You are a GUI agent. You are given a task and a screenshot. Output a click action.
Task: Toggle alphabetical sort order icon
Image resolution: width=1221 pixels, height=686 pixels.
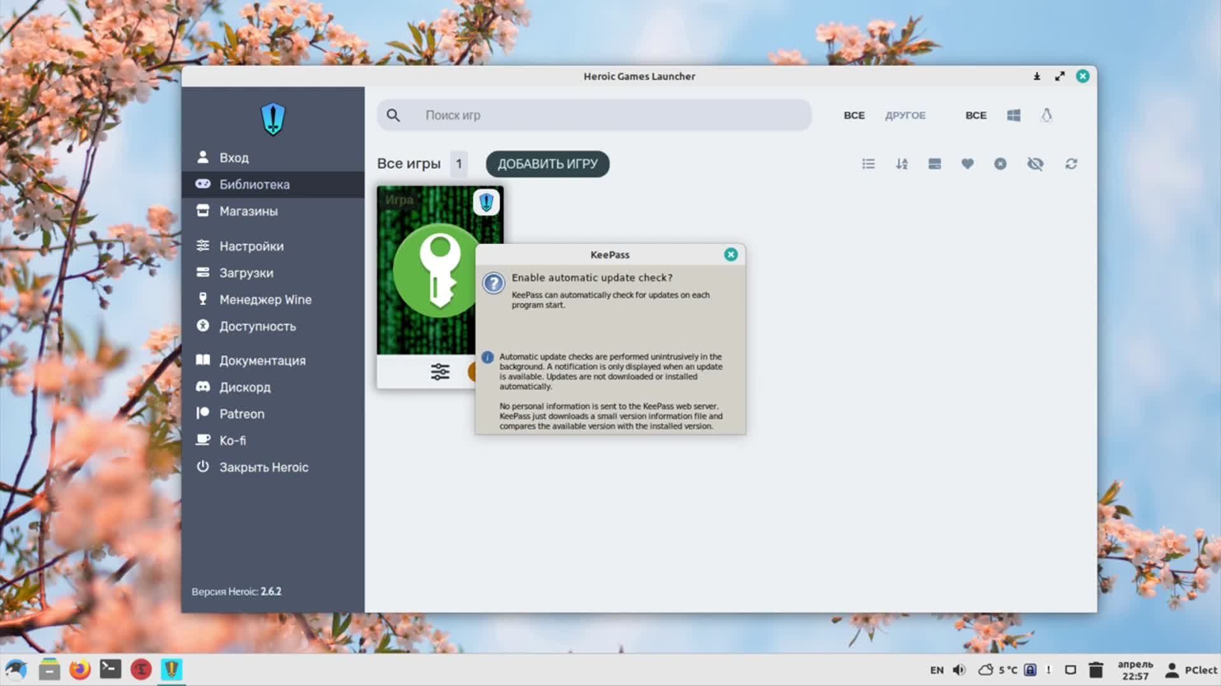[902, 164]
